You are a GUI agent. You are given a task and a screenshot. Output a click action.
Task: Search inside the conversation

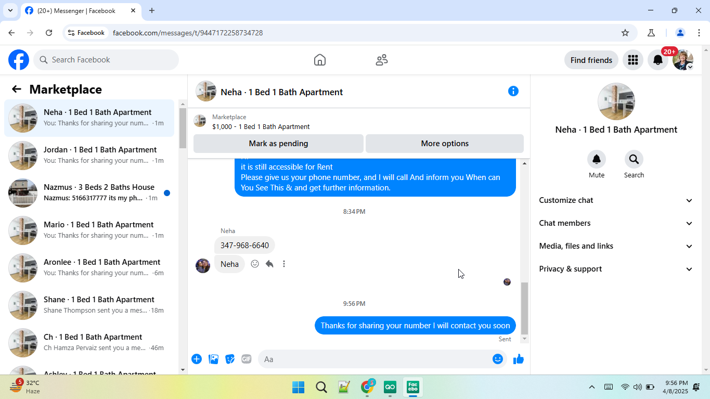pos(634,159)
